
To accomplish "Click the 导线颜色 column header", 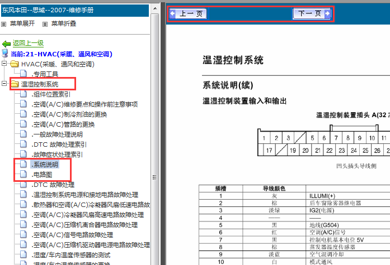I will pyautogui.click(x=274, y=189).
